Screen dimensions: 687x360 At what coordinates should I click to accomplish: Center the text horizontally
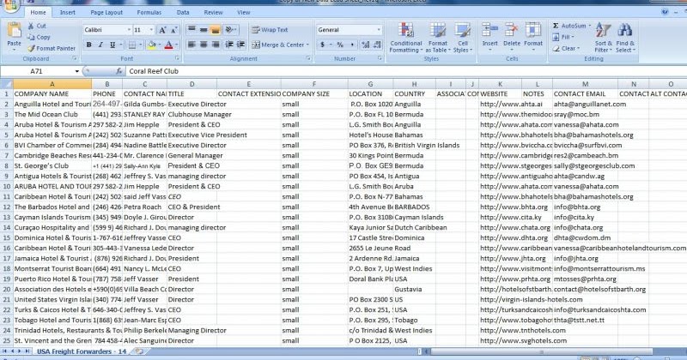(x=204, y=45)
